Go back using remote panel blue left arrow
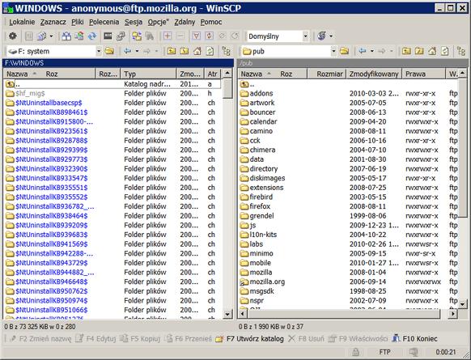Viewport: 471px width, 360px height. pyautogui.click(x=363, y=51)
